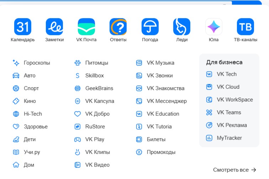Click the MyTracker chart icon
Viewport: 269px width, 179px height.
(x=209, y=138)
